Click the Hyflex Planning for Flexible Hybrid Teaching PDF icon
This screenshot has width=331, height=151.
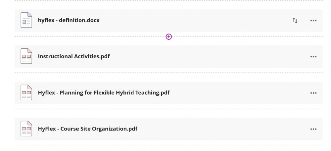click(x=26, y=92)
